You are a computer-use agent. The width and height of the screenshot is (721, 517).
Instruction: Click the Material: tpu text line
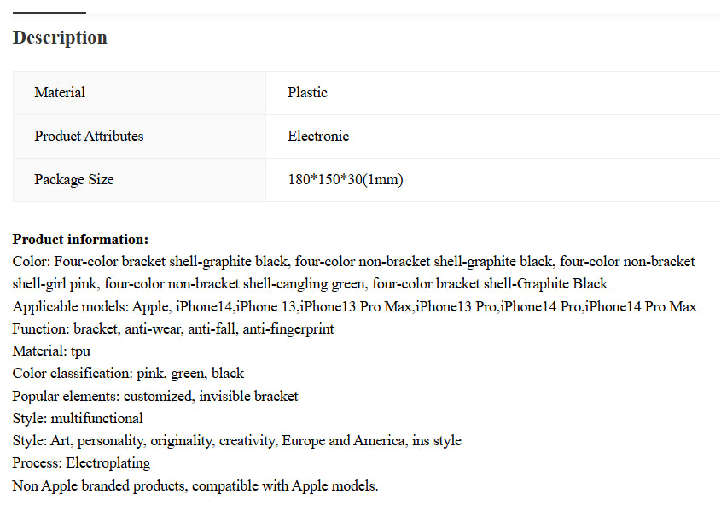point(51,351)
